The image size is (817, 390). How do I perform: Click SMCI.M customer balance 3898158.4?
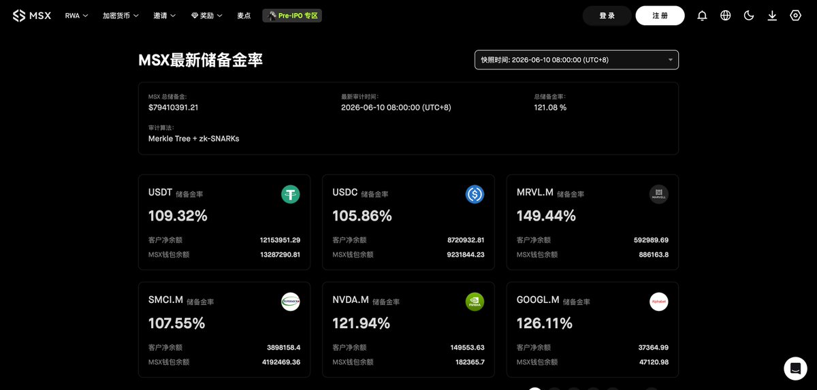pos(283,348)
